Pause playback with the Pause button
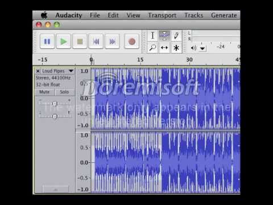Viewport: 273px width, 205px height. point(47,42)
